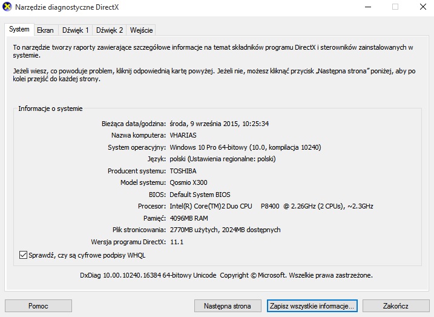434x317 pixels.
Task: Open the Dźwięk 1 tab
Action: point(75,30)
